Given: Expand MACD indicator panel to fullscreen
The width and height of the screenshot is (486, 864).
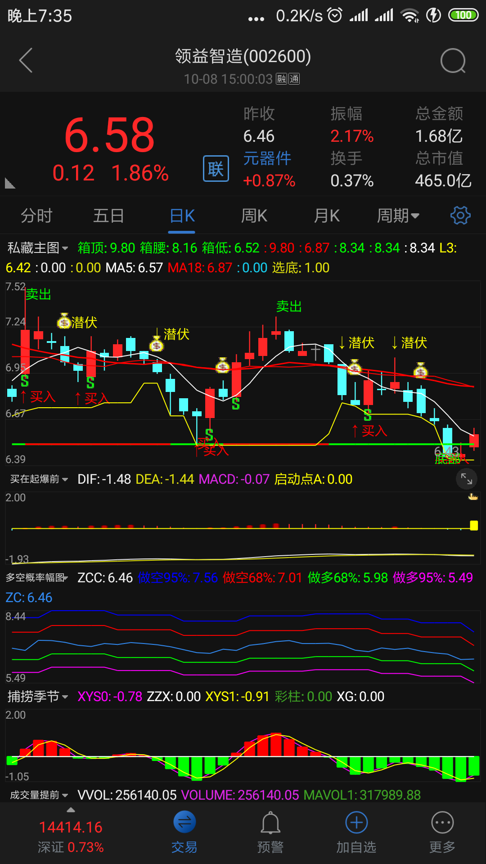Looking at the screenshot, I should 466,479.
